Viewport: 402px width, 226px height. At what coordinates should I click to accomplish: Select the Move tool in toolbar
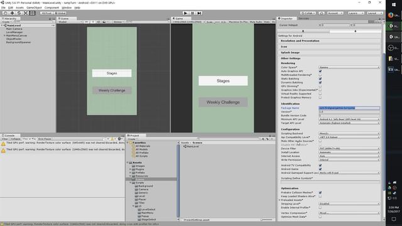pyautogui.click(x=12, y=13)
